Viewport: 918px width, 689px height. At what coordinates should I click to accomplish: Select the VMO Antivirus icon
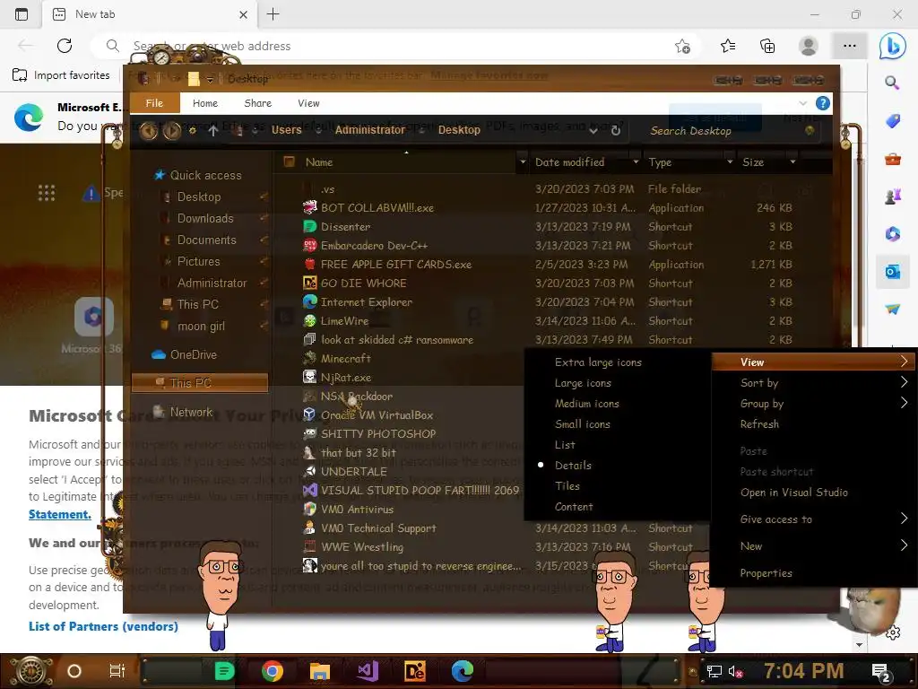point(309,510)
